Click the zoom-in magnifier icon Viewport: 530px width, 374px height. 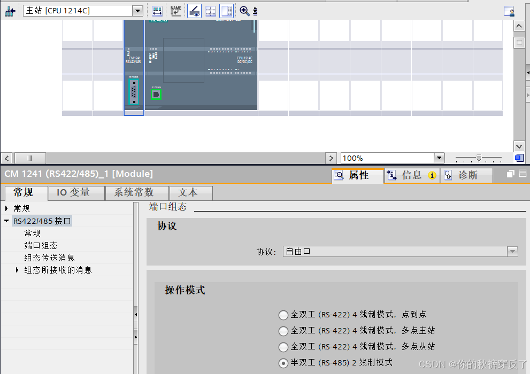pyautogui.click(x=244, y=11)
